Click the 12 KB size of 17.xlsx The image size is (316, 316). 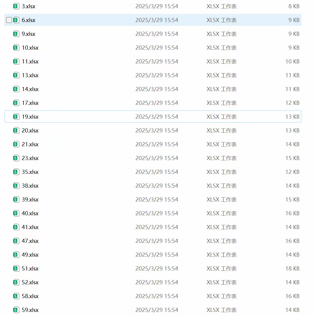pos(293,103)
